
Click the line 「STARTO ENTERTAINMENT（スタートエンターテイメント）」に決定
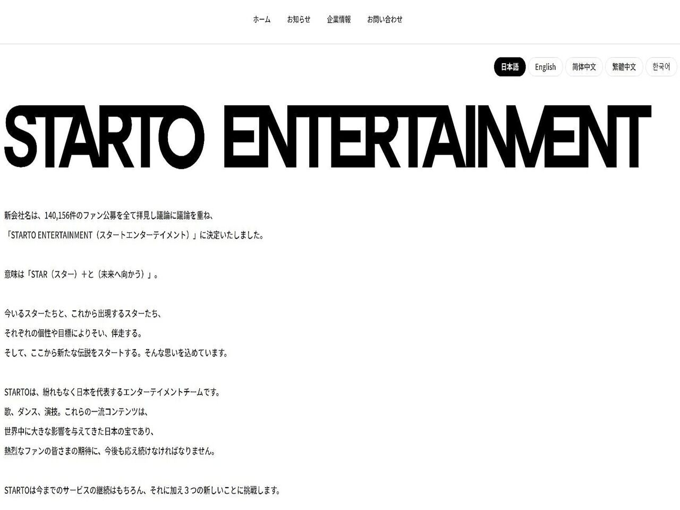click(134, 235)
